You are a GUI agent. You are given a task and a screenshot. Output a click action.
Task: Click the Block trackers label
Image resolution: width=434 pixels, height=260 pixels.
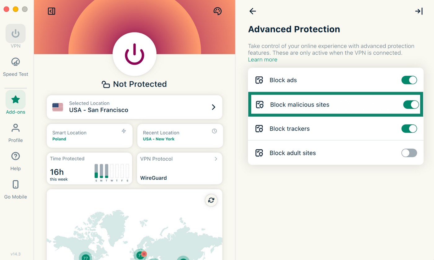pos(290,129)
